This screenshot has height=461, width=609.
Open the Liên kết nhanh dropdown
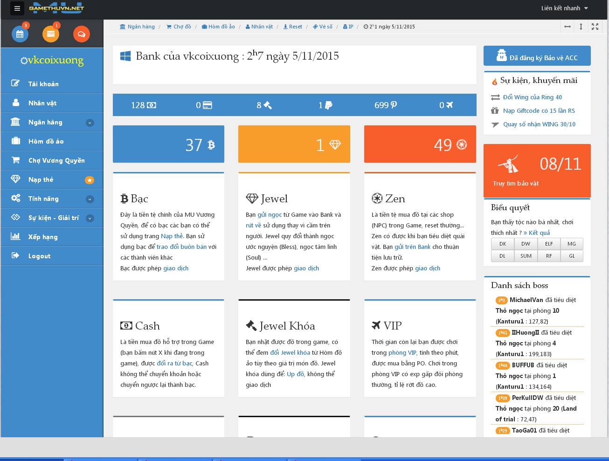click(x=564, y=8)
